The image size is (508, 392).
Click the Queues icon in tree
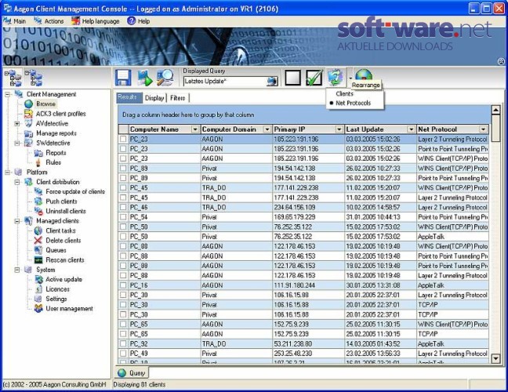(38, 250)
